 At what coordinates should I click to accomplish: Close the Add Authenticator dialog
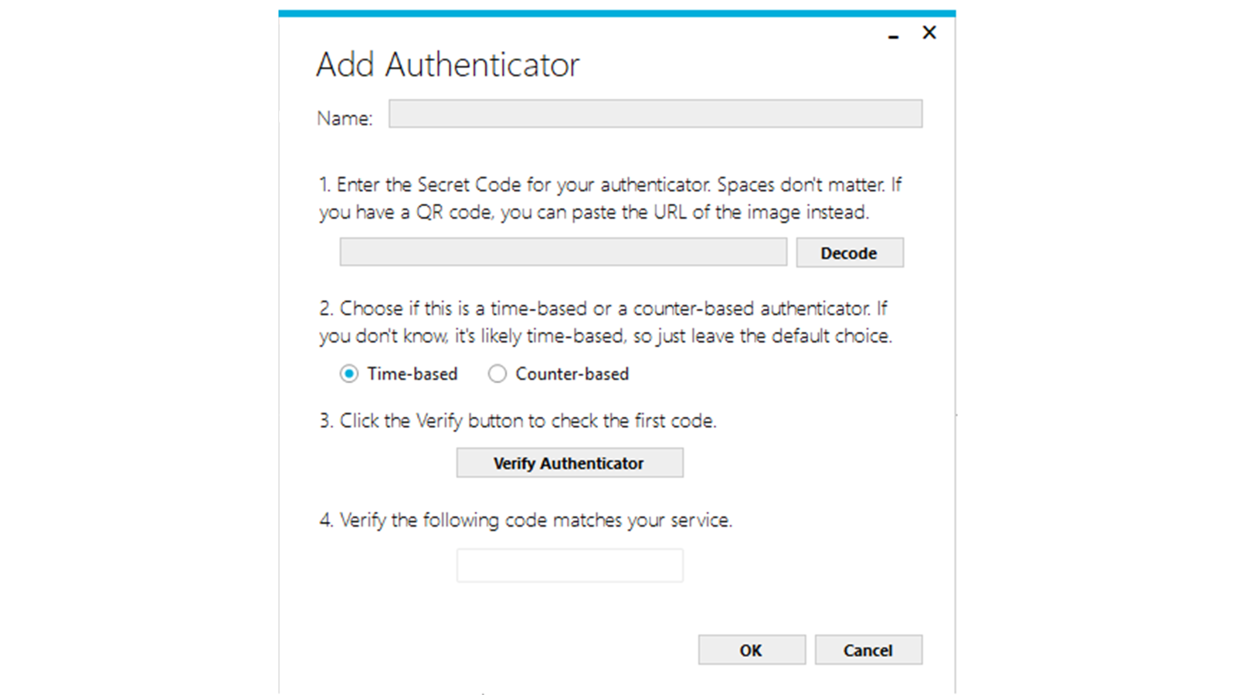pos(929,32)
